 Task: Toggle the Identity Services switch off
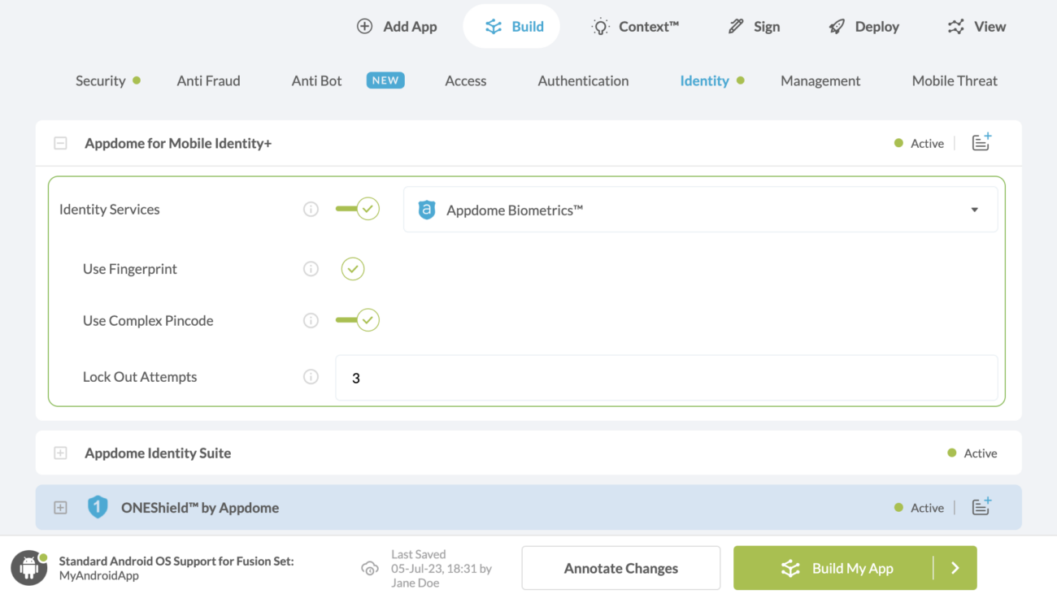(358, 210)
